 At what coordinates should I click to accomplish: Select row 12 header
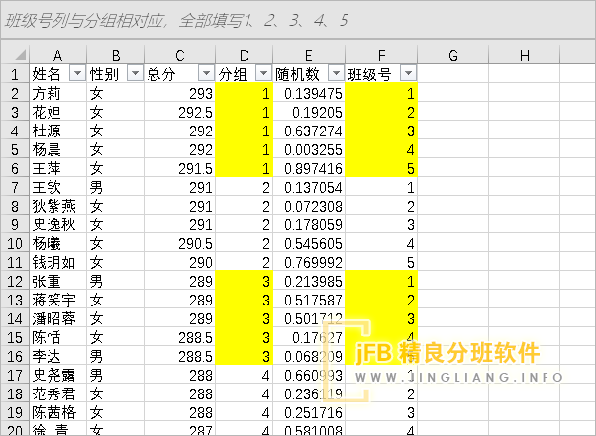coord(15,281)
